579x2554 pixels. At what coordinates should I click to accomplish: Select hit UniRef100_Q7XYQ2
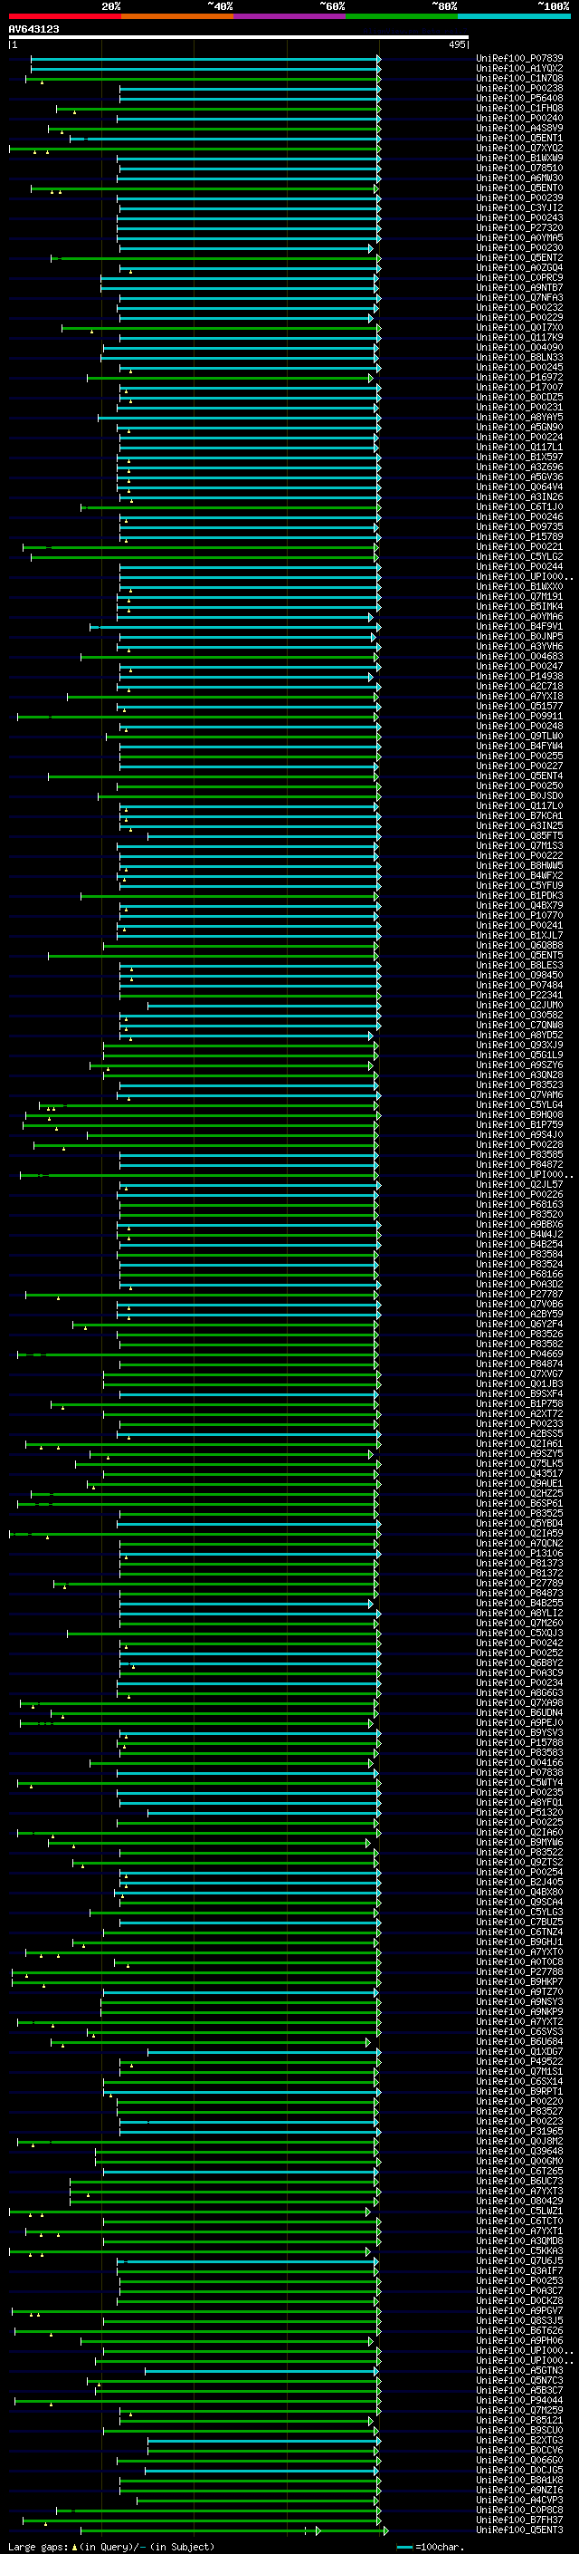[519, 148]
